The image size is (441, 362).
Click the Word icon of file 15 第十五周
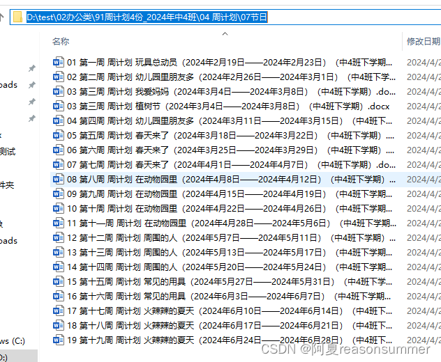tap(58, 281)
